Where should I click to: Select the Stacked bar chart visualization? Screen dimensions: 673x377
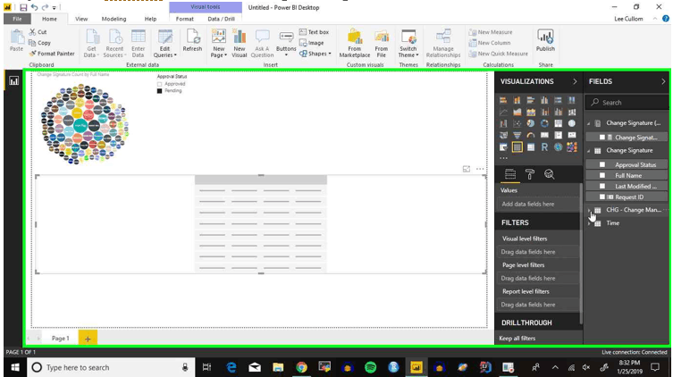click(503, 100)
